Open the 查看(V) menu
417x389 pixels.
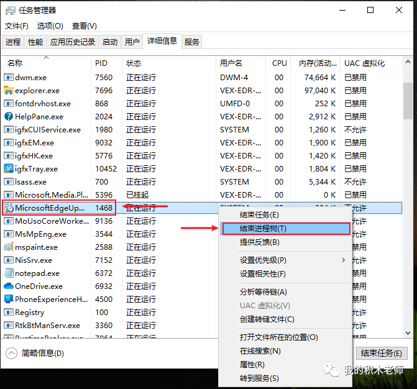coord(84,26)
